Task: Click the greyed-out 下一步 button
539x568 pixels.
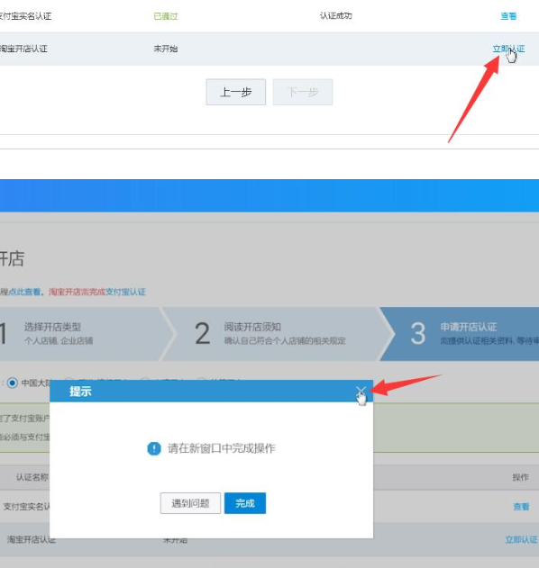Action: [x=303, y=92]
